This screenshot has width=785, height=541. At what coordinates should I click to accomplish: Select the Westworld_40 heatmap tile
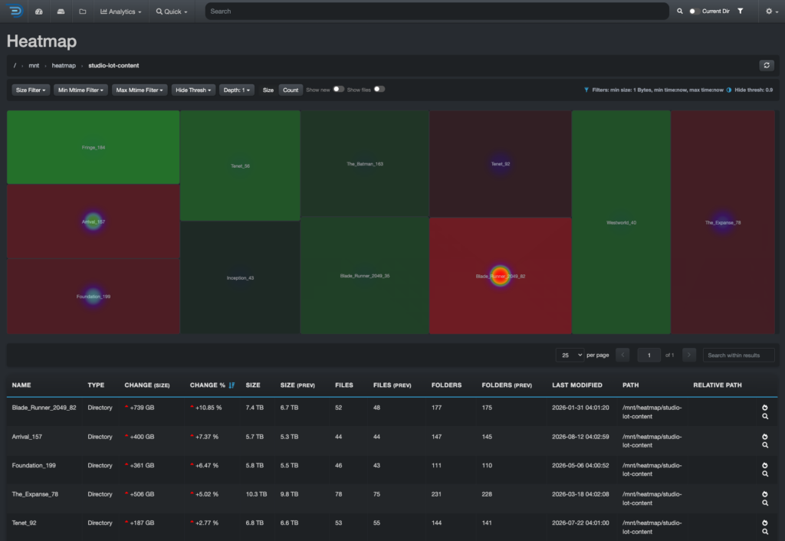(621, 222)
